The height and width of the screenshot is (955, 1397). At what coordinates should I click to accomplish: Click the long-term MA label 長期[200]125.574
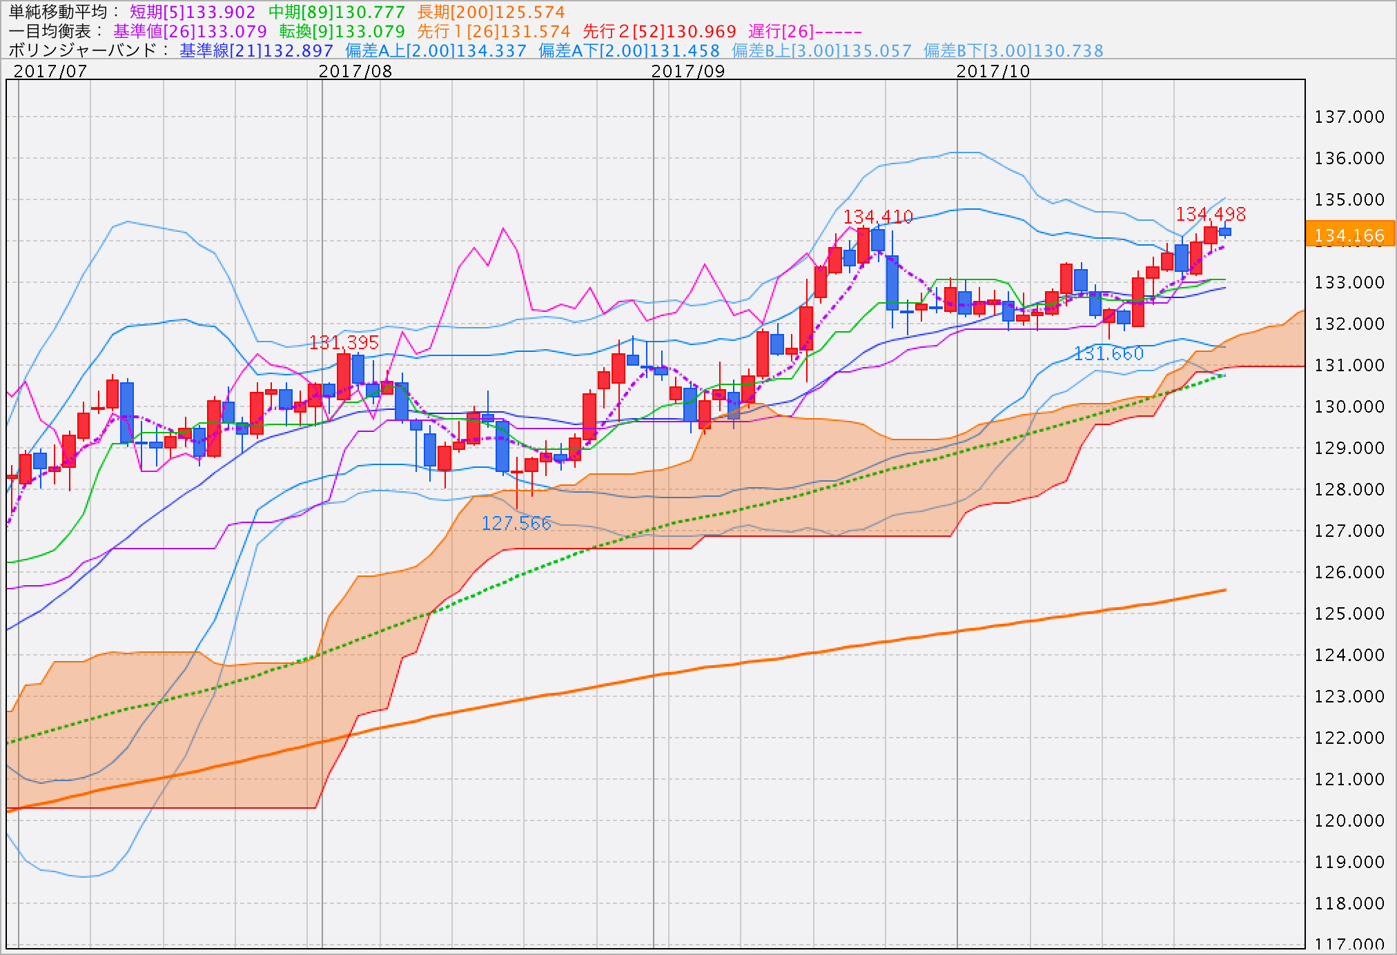(x=491, y=12)
